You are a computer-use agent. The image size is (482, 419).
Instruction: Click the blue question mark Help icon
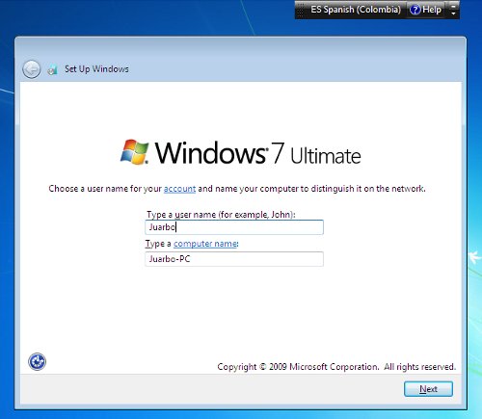tap(415, 10)
